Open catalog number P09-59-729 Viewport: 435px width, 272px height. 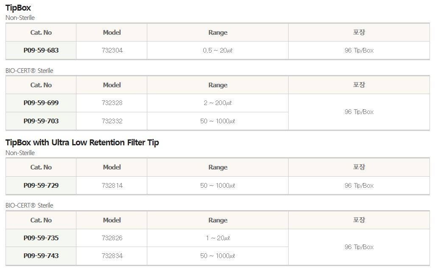41,186
